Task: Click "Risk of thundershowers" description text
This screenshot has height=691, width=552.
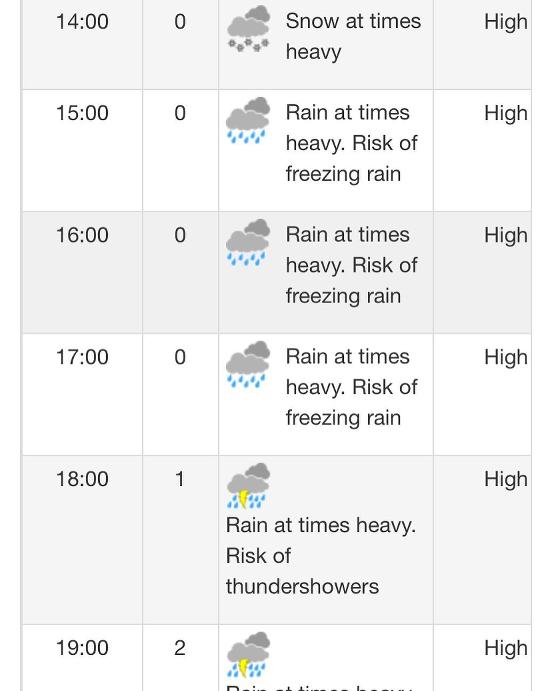Action: [x=320, y=556]
